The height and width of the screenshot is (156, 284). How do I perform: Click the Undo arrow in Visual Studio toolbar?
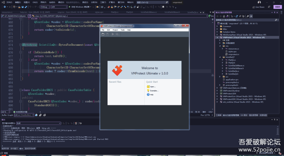(30, 7)
